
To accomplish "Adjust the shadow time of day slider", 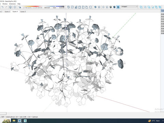I will (x=54, y=6).
